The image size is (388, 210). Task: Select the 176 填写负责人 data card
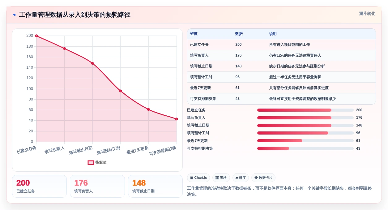[97, 186]
